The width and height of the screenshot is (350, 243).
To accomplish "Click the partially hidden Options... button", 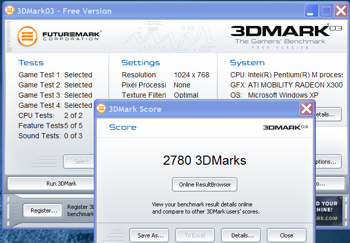I will point(328,162).
